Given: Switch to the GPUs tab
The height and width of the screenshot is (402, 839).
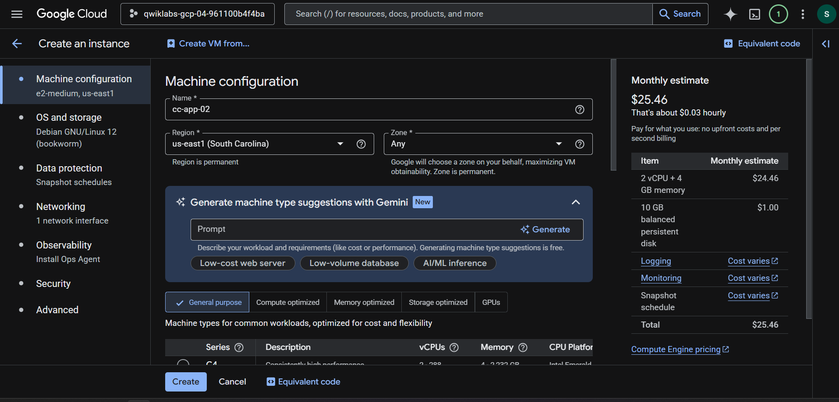Looking at the screenshot, I should pyautogui.click(x=491, y=302).
